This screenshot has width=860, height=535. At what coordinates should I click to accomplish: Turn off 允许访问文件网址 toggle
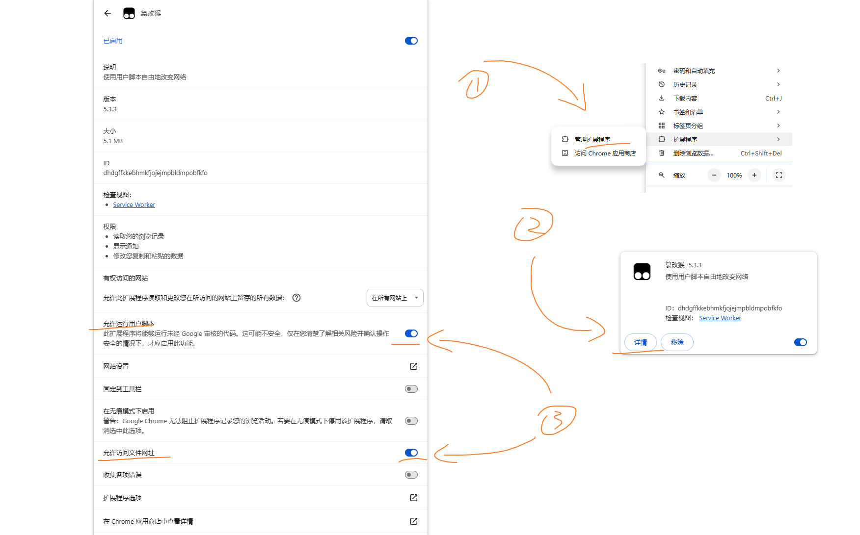click(x=411, y=453)
